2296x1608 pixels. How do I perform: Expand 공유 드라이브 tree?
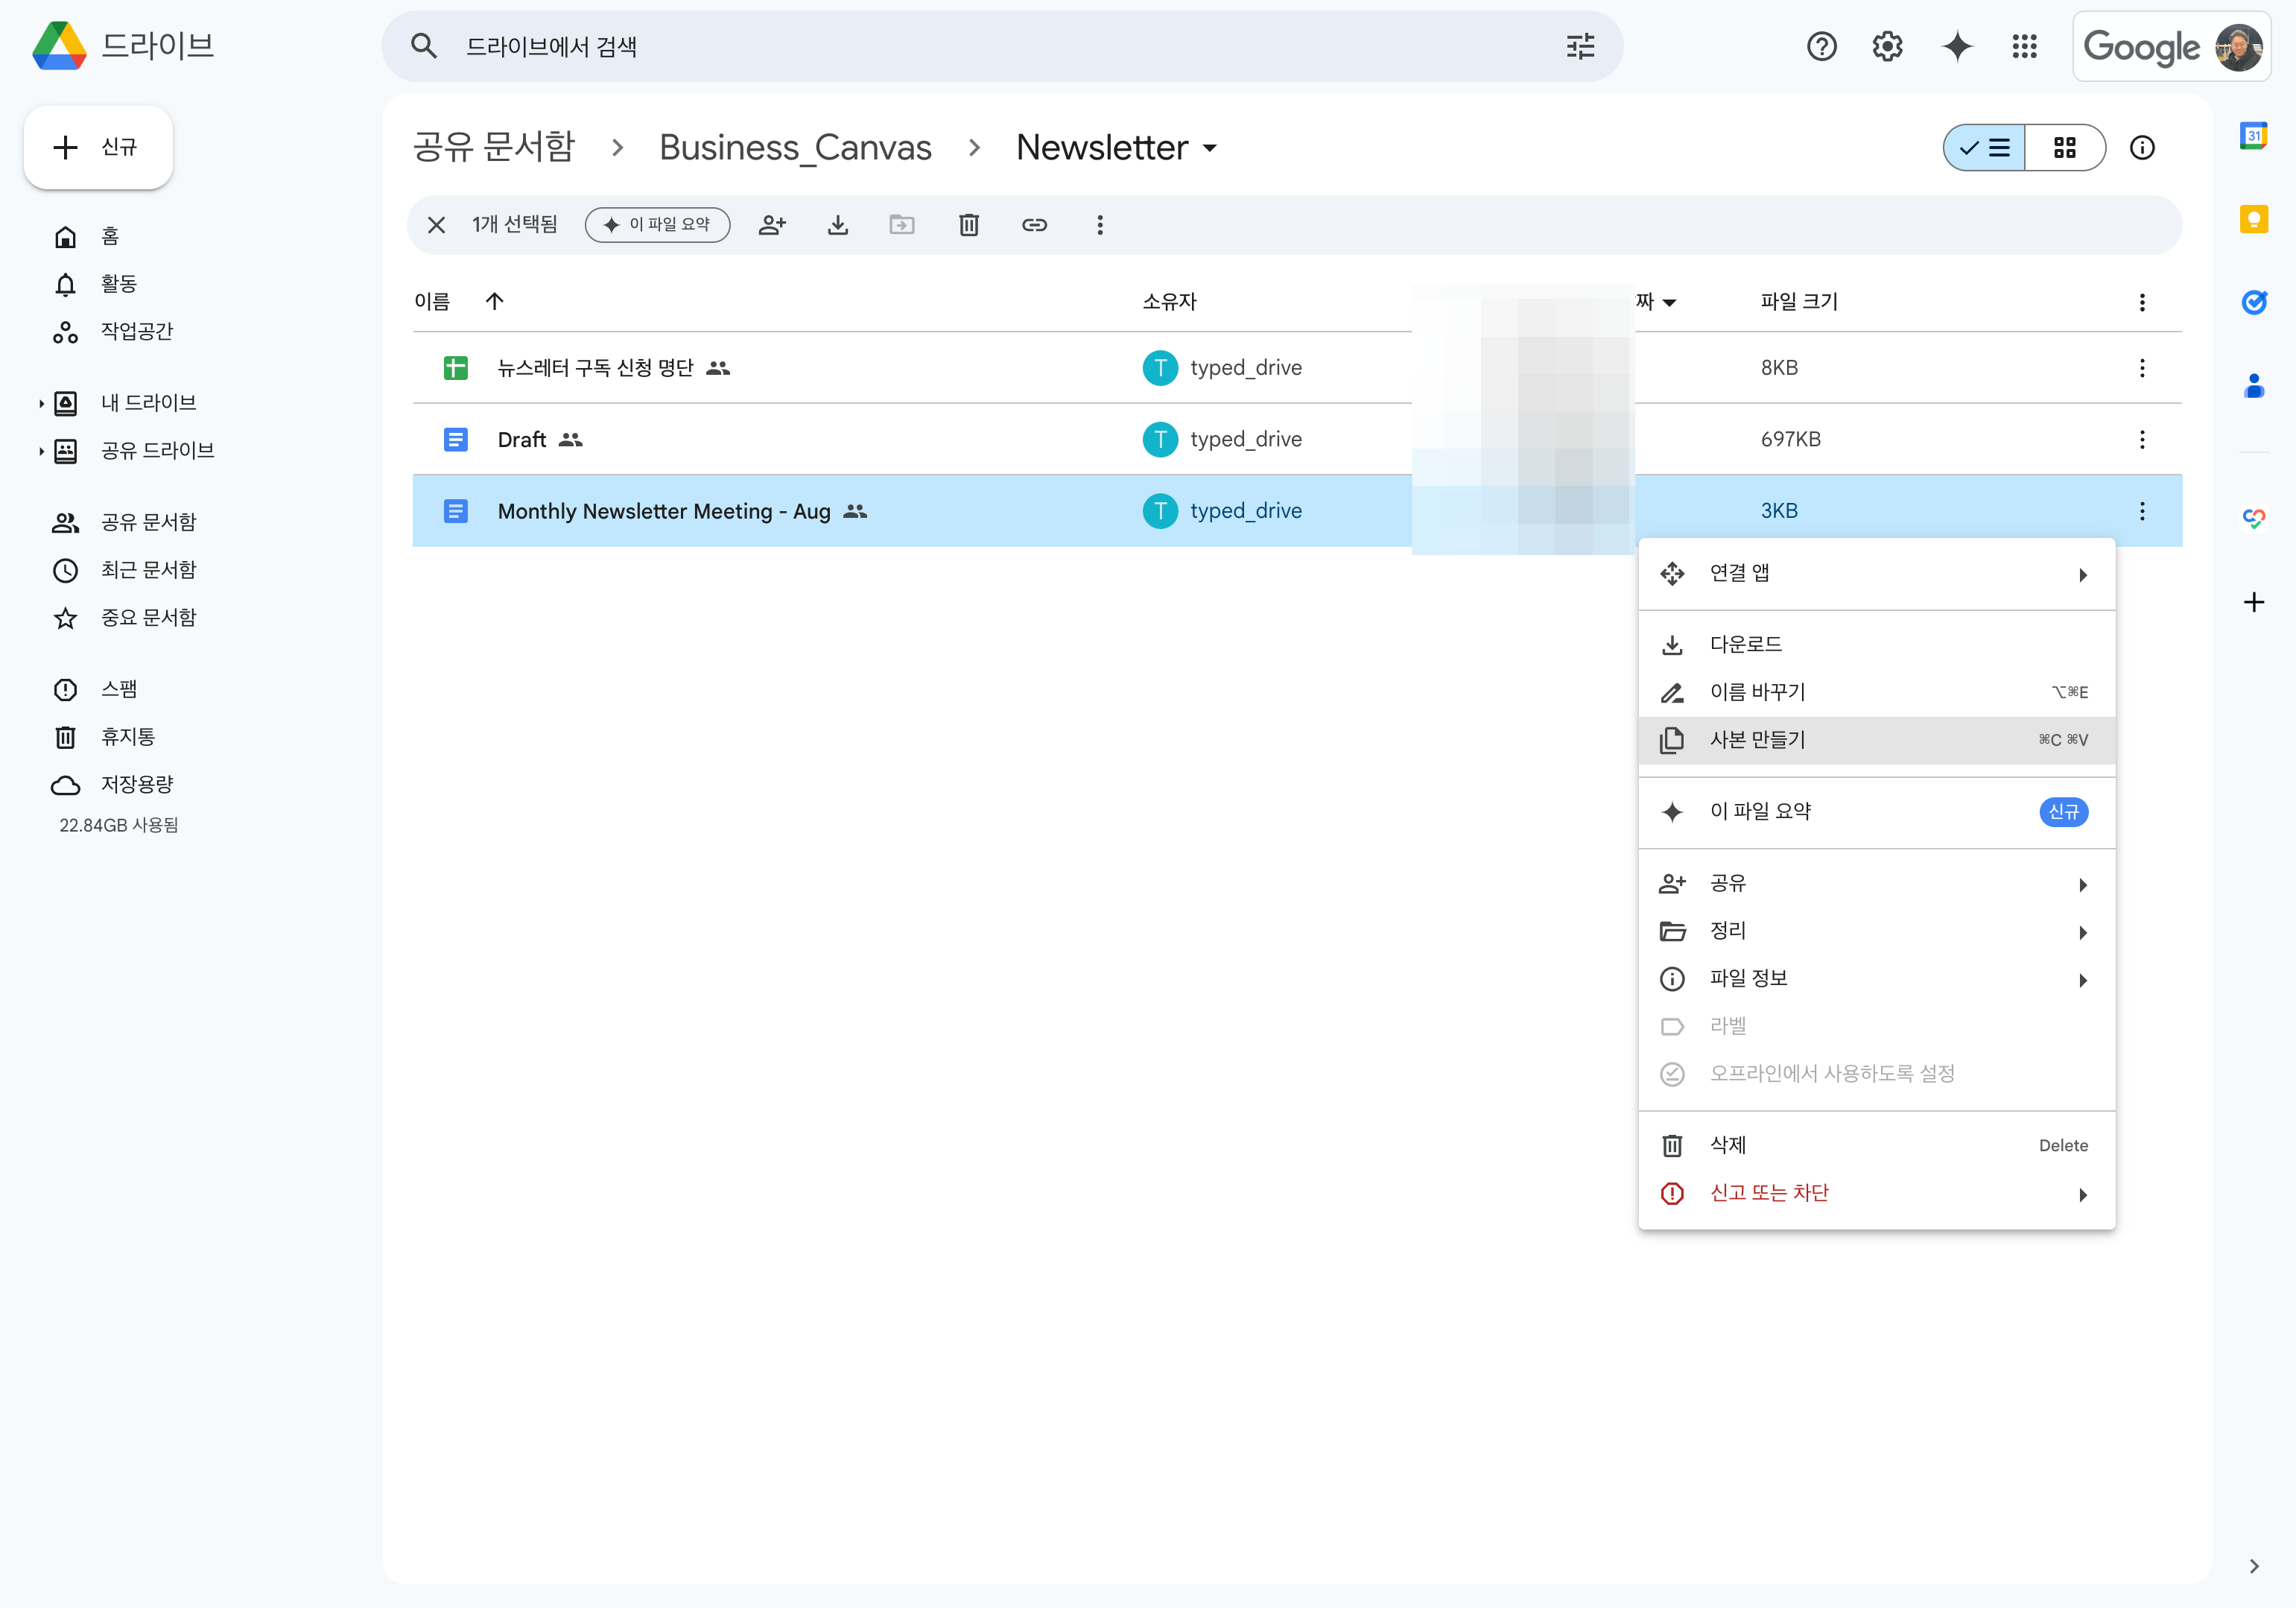[x=41, y=451]
